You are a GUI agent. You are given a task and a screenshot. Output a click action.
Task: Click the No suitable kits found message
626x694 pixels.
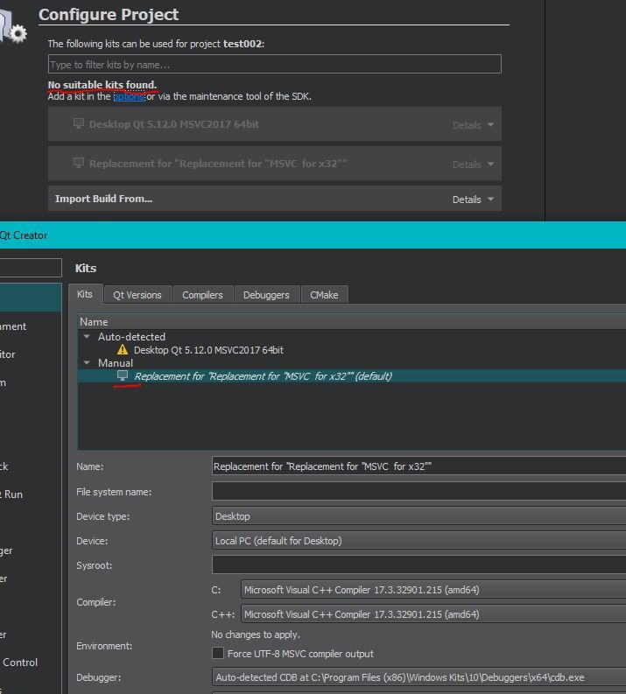(102, 85)
